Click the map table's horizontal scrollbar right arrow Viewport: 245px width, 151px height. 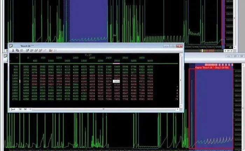coord(177,109)
